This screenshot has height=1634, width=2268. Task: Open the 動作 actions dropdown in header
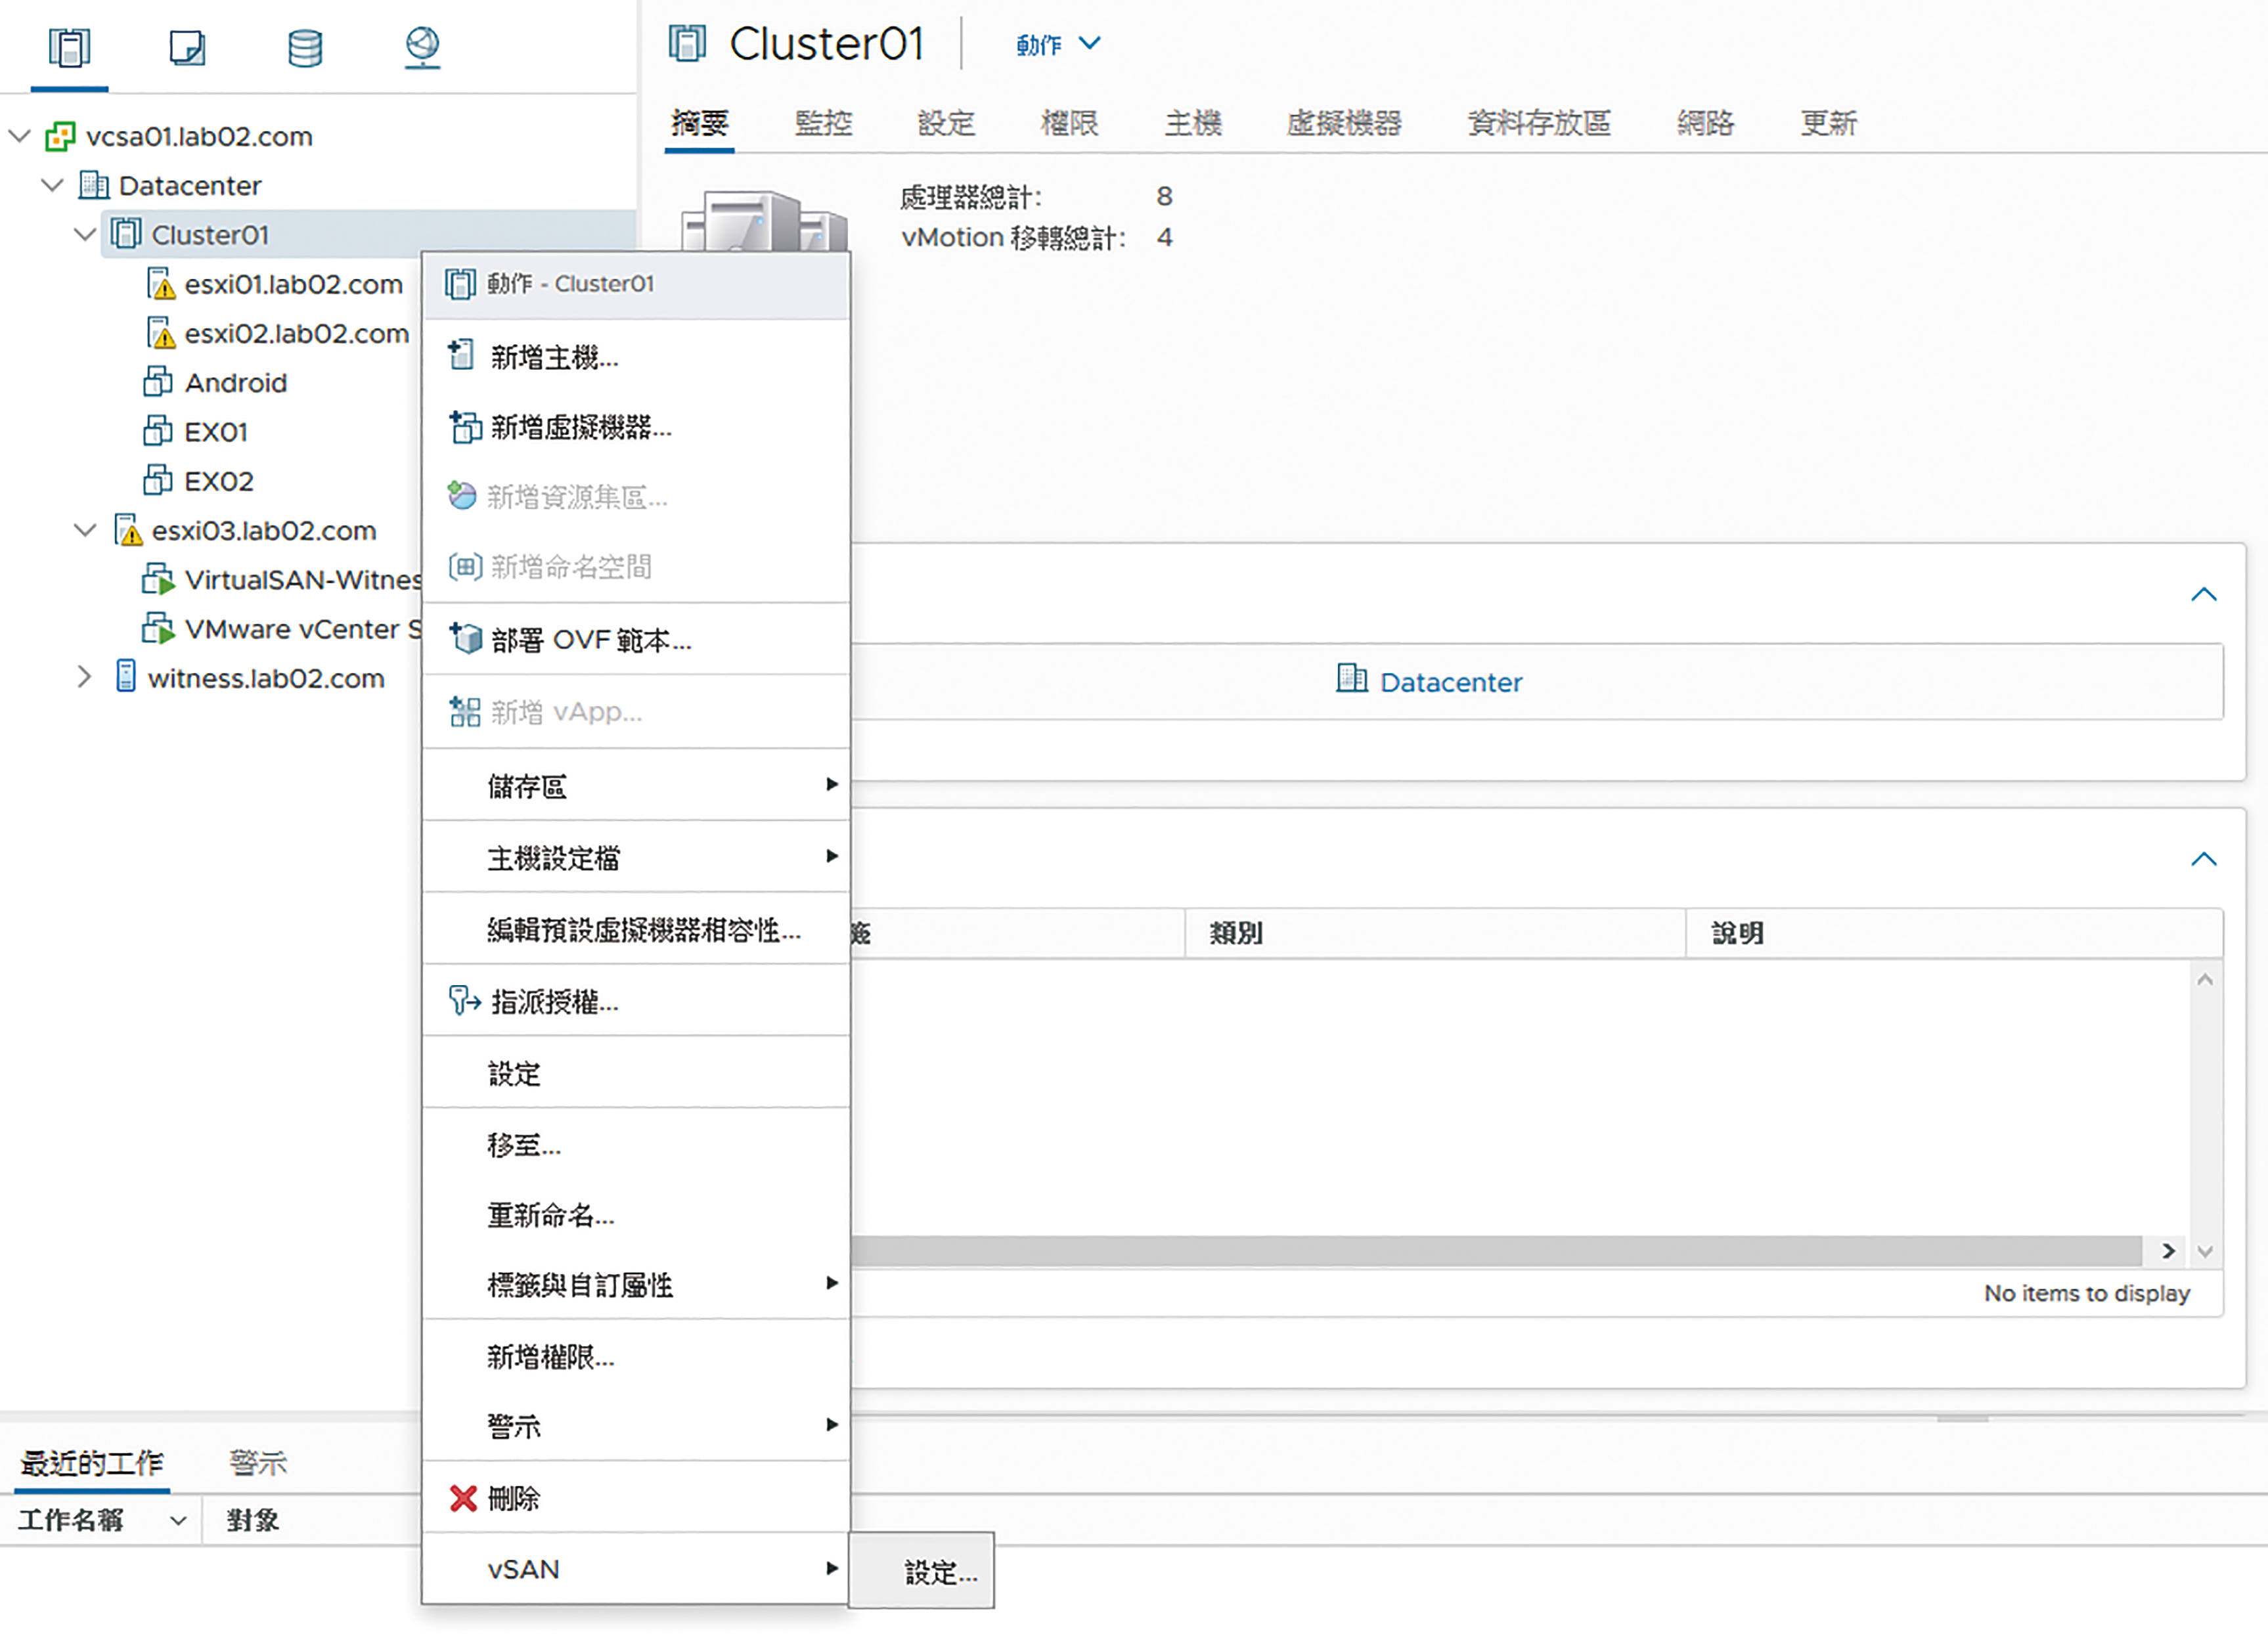[1058, 45]
